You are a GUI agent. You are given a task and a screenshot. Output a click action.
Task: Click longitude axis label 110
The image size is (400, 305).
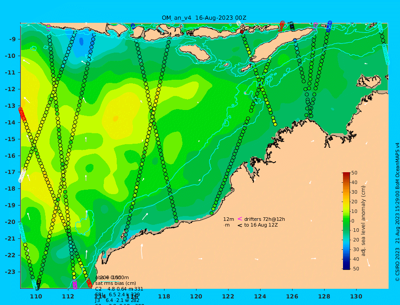(36, 296)
